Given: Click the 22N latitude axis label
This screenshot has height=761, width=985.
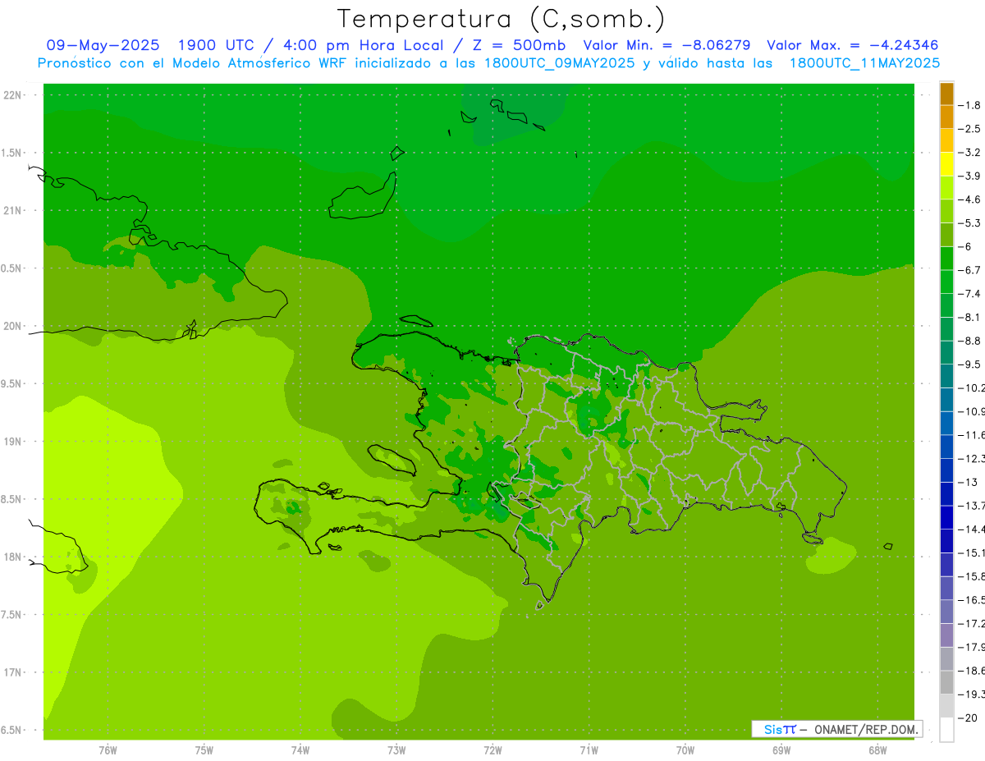Looking at the screenshot, I should point(13,95).
